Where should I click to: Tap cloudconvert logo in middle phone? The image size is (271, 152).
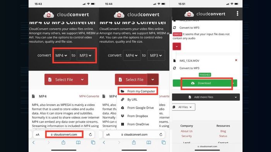137,15
